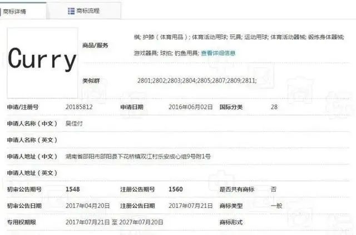
Task: Open the 查看详细信息 link
Action: tap(218, 53)
